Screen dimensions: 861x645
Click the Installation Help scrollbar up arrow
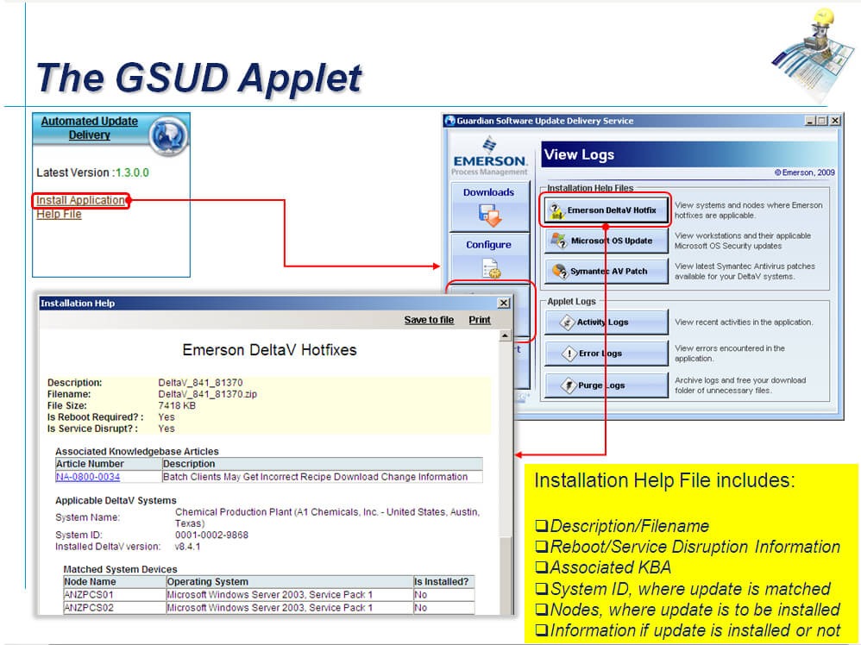[505, 336]
